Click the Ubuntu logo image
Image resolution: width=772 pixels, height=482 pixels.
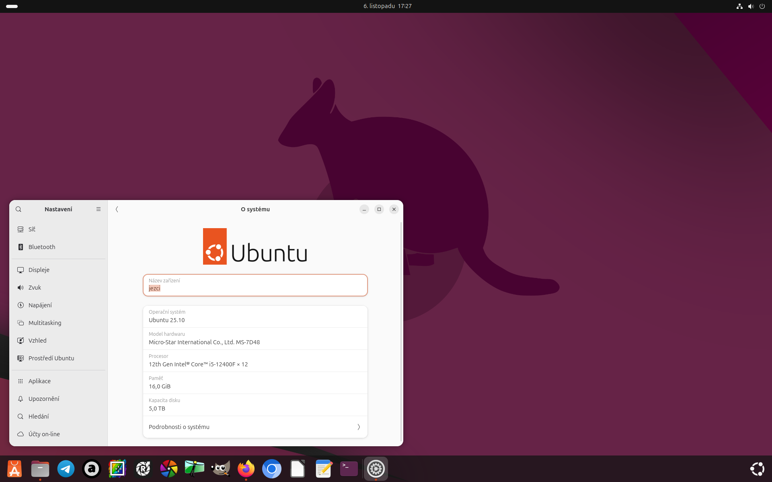[255, 246]
